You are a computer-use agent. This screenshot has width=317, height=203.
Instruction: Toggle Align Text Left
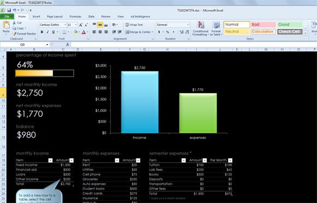click(x=94, y=32)
